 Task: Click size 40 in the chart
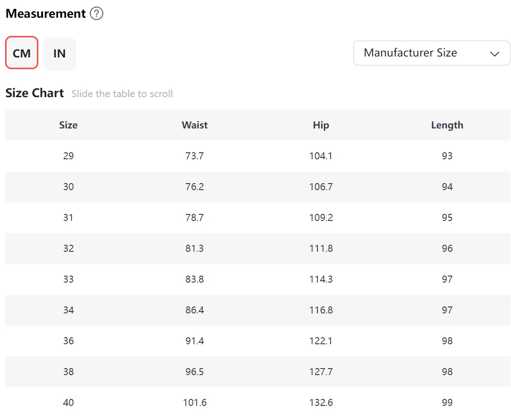coord(68,403)
